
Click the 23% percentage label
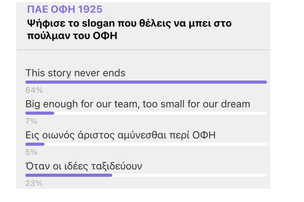34,183
